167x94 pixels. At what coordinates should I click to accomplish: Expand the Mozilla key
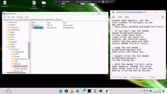coord(7,25)
